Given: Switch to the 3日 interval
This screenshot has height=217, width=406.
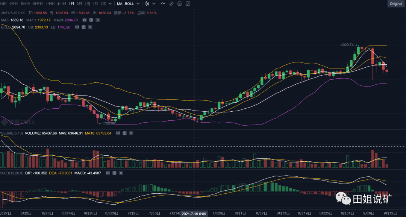Looking at the screenshot, I should point(79,4).
